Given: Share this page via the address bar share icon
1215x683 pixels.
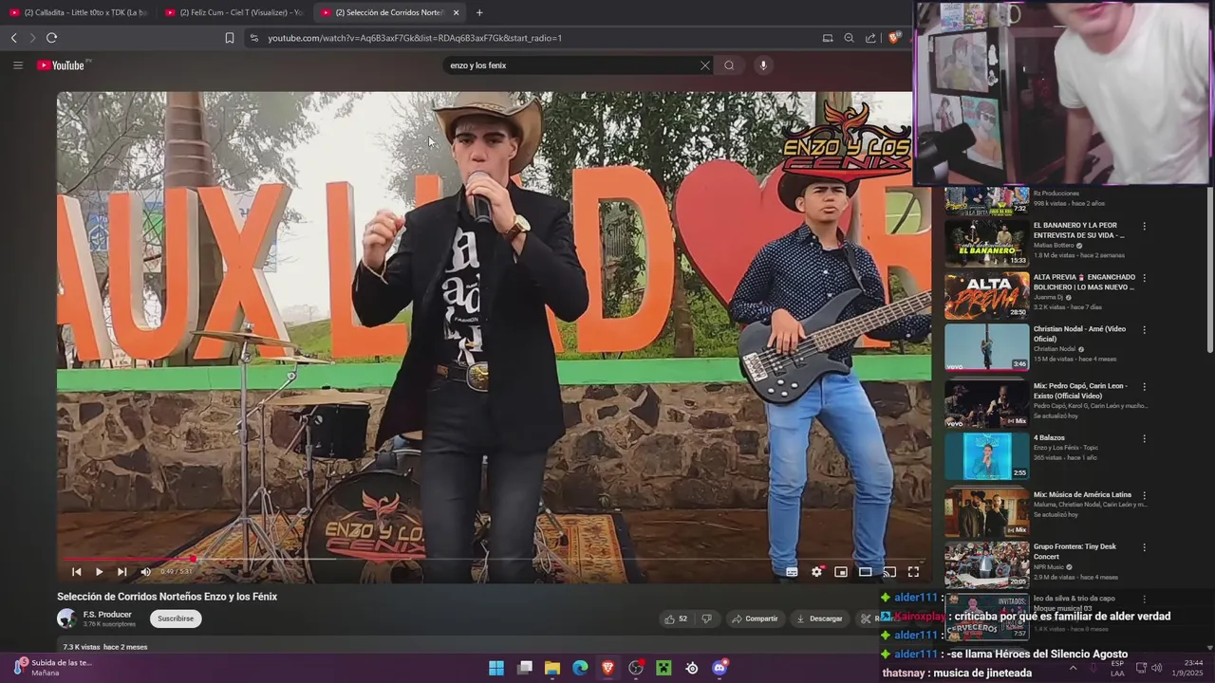Looking at the screenshot, I should [x=870, y=38].
